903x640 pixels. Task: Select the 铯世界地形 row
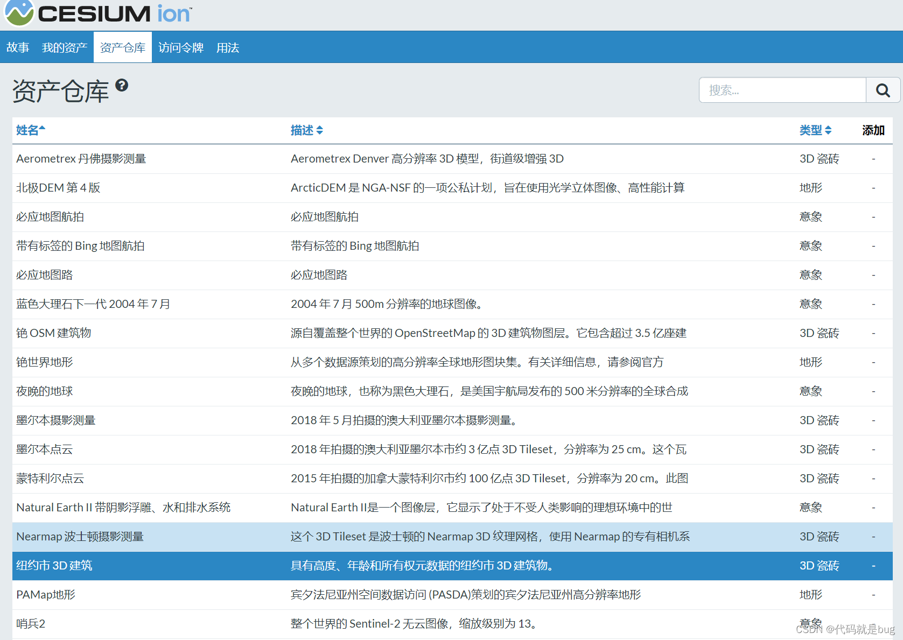452,362
